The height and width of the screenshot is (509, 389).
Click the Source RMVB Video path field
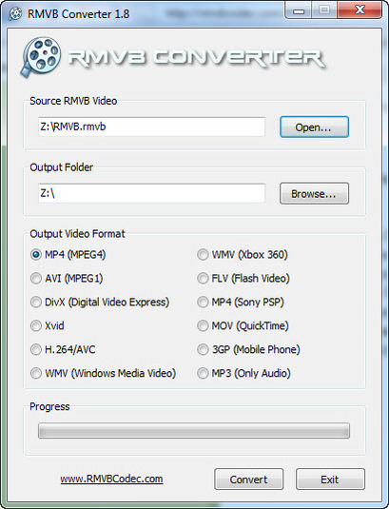point(151,127)
